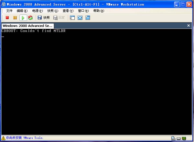Maximize the VMware Workstation window

pyautogui.click(x=183, y=5)
